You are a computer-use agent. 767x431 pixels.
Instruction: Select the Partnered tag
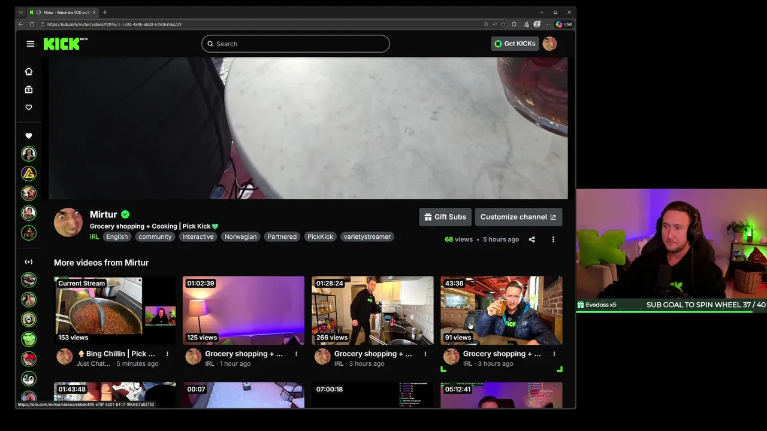pos(282,236)
